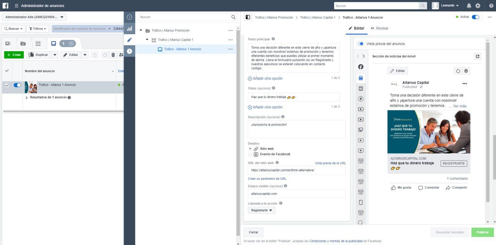Select the Evento de Facebook radio button
This screenshot has width=496, height=245.
pyautogui.click(x=250, y=154)
